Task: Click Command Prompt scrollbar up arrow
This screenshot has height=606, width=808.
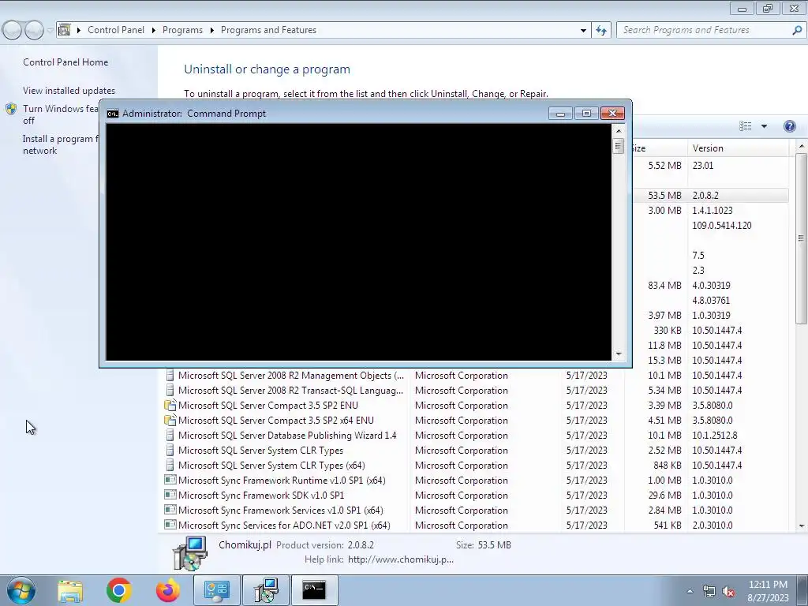Action: 619,131
